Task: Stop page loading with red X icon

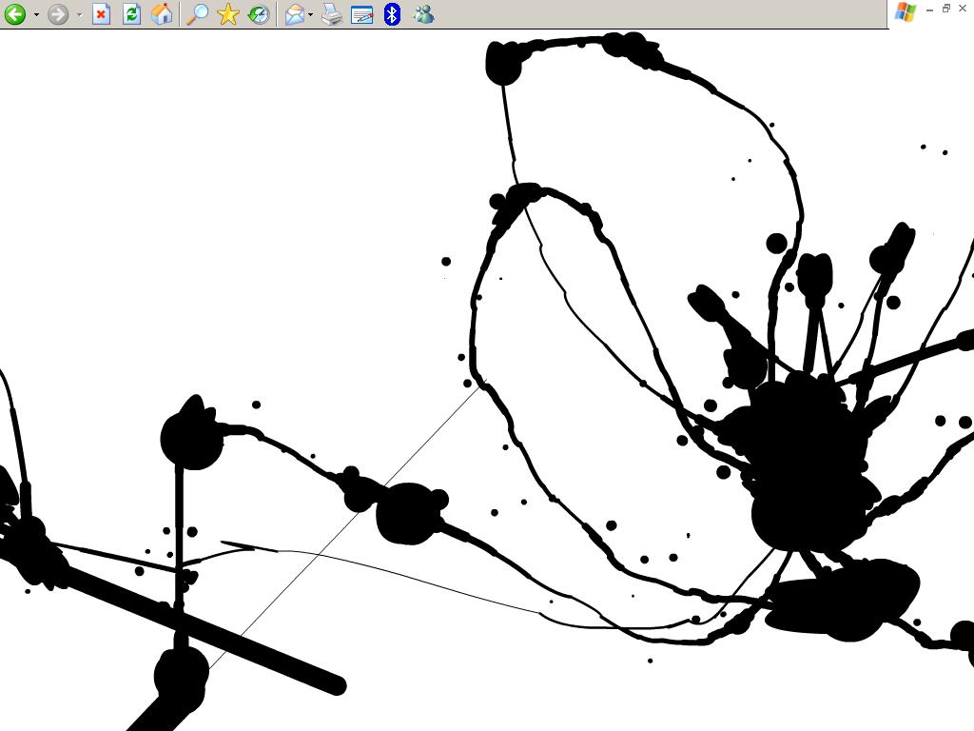Action: pos(101,14)
